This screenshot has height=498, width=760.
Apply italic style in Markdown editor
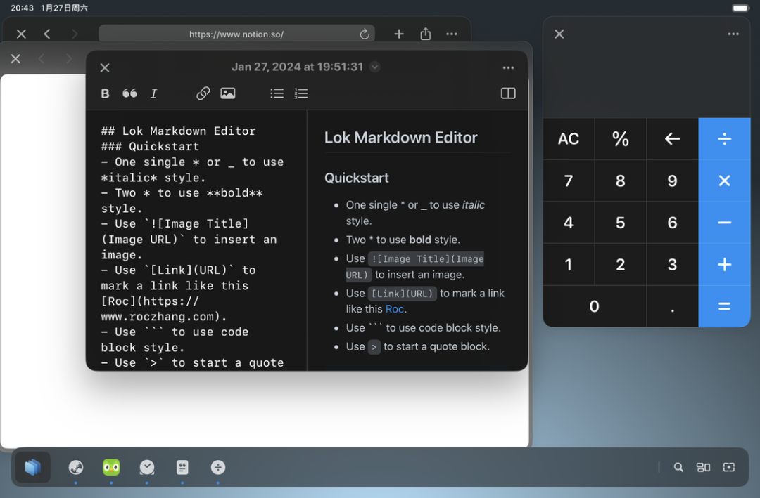tap(153, 93)
